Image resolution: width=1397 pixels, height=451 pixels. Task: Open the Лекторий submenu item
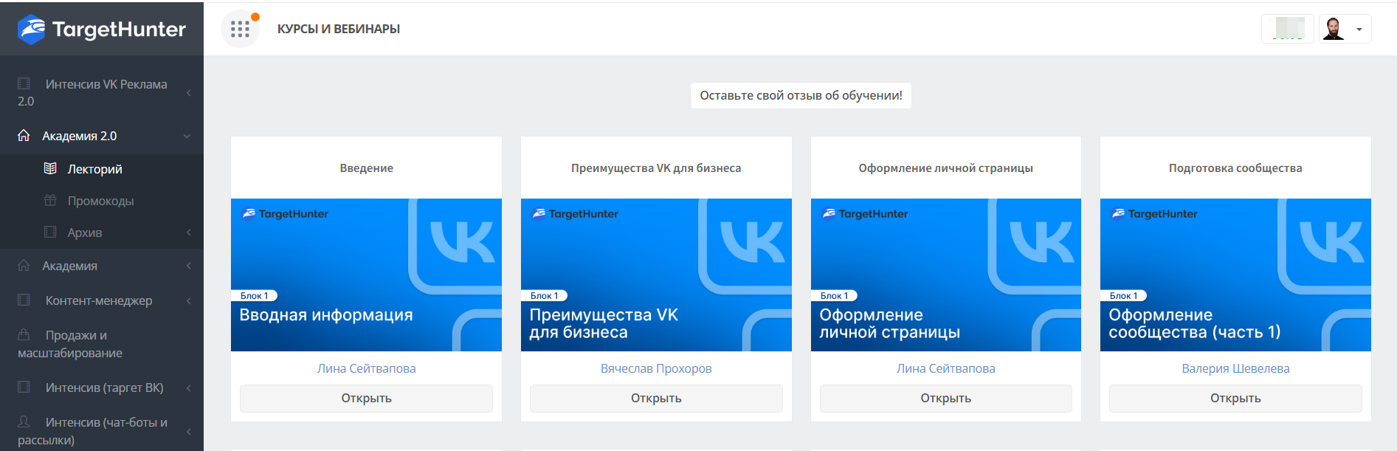102,169
